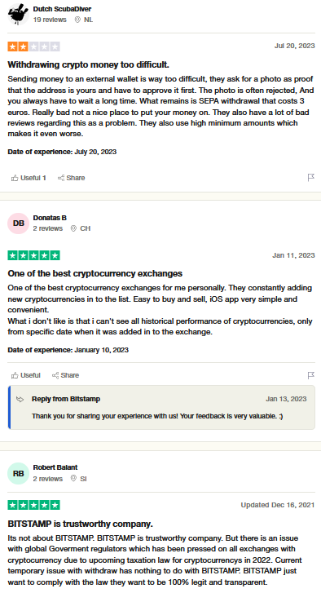
Task: Click the thumbs-up Useful on Donatas B's review
Action: [26, 375]
